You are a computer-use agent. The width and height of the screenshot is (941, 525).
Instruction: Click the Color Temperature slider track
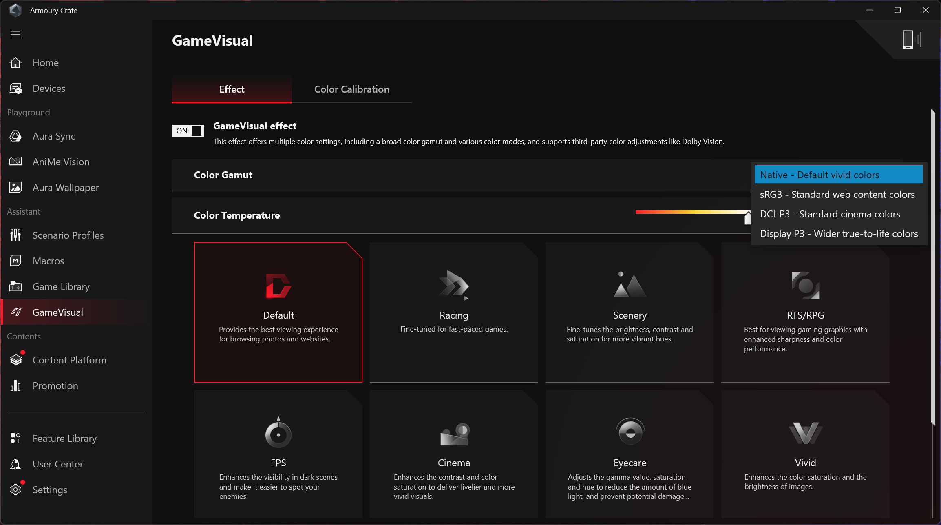692,212
